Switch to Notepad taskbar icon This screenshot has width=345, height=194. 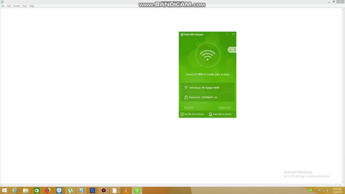click(x=81, y=190)
